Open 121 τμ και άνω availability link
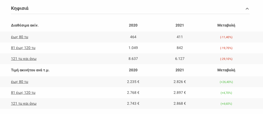 (x=24, y=59)
